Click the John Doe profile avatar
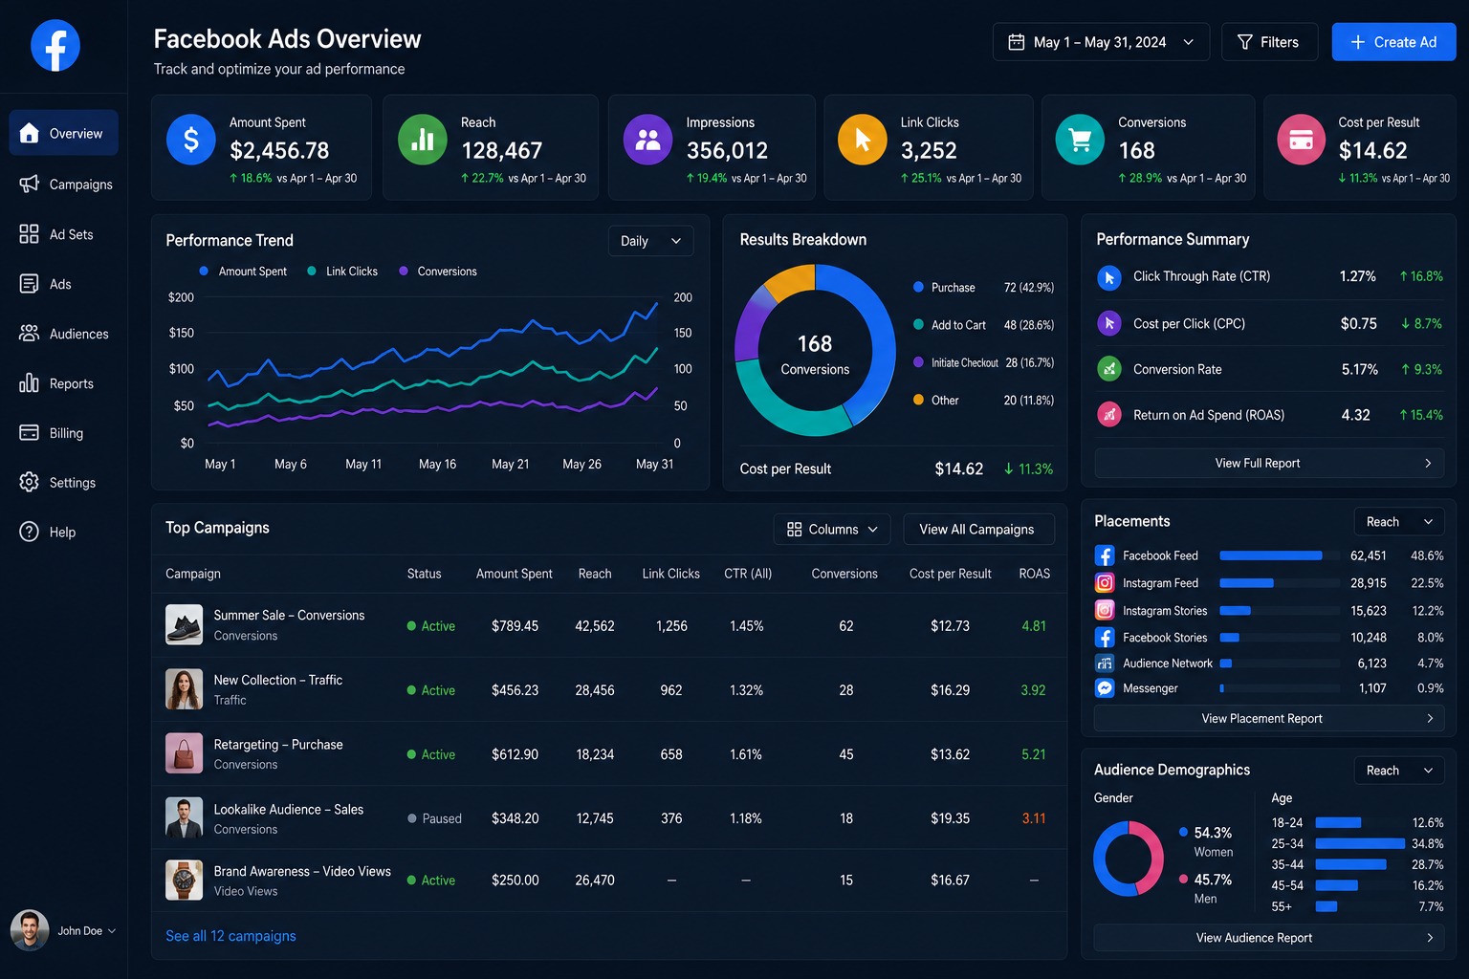The height and width of the screenshot is (979, 1469). coord(30,930)
